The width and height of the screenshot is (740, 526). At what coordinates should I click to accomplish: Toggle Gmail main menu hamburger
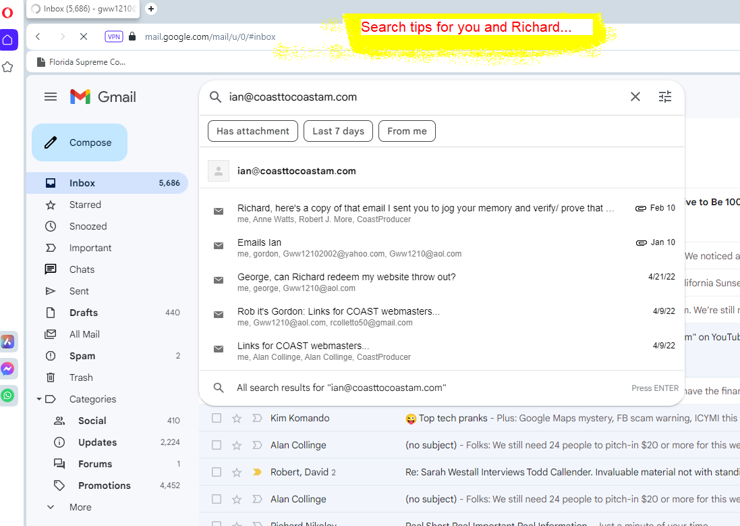click(51, 97)
